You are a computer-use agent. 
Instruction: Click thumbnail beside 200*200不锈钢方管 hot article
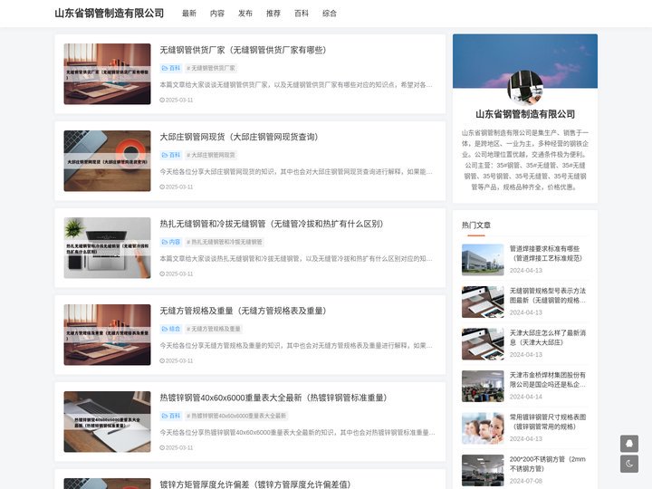pos(483,470)
